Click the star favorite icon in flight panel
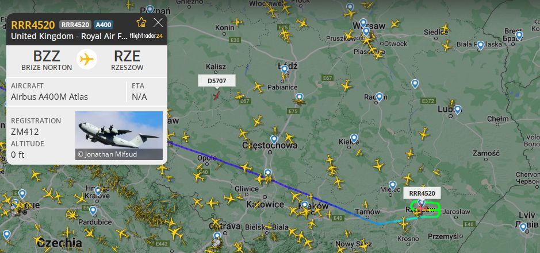This screenshot has width=540, height=253. [x=141, y=23]
